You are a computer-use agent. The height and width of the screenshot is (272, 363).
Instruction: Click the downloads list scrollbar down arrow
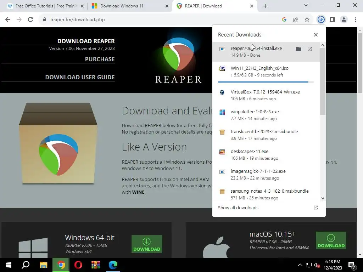(x=323, y=198)
